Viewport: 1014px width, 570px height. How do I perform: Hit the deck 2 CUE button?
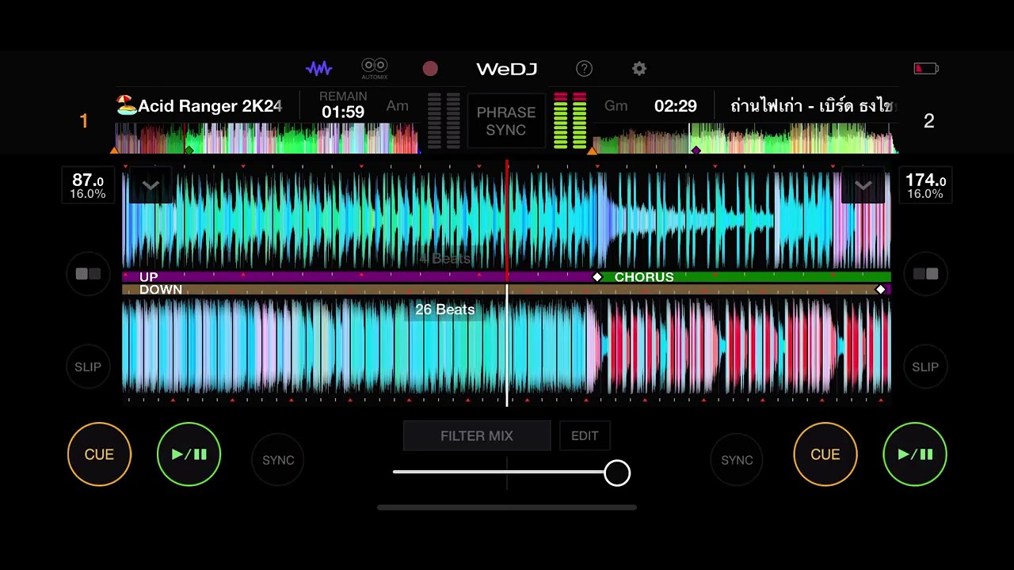[x=825, y=454]
